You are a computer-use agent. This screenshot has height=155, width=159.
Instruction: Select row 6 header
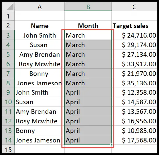8,64
